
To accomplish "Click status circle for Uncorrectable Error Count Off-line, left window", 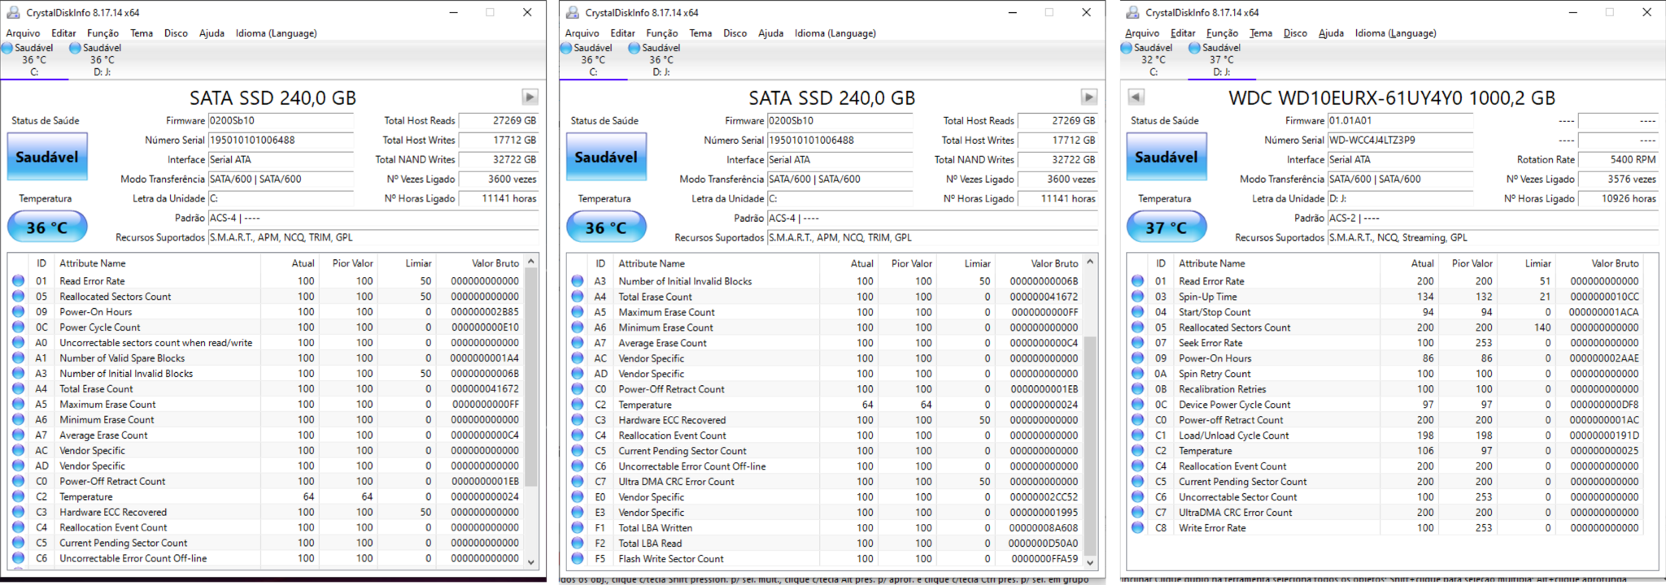I will click(x=19, y=558).
